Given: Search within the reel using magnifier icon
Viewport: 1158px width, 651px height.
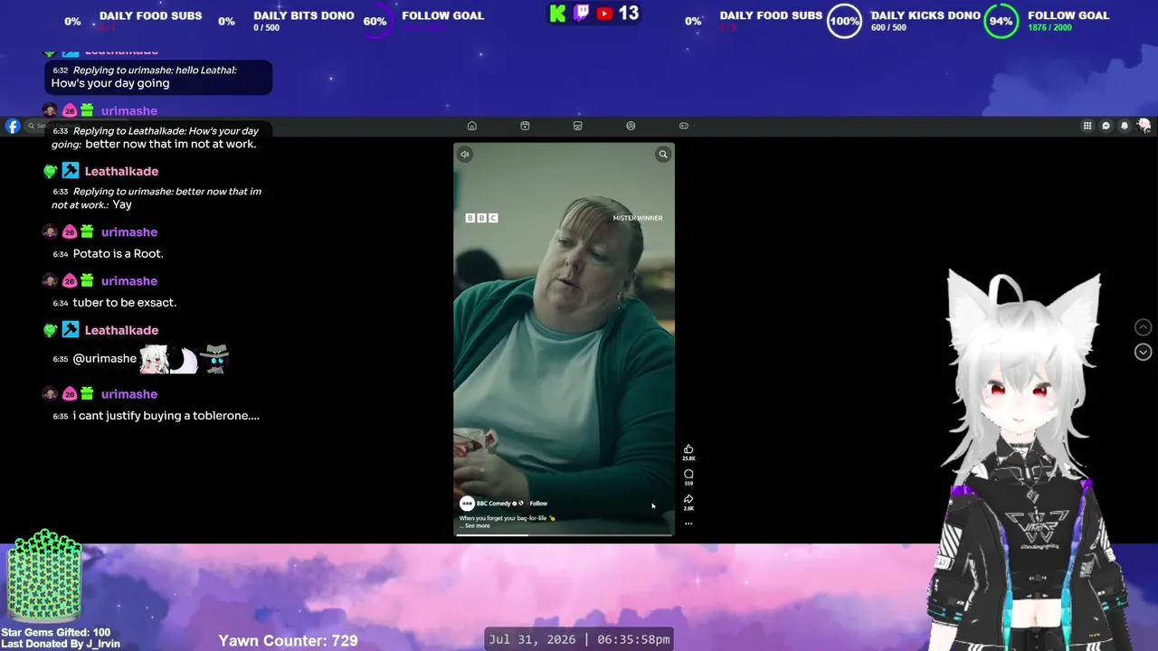Looking at the screenshot, I should tap(663, 155).
